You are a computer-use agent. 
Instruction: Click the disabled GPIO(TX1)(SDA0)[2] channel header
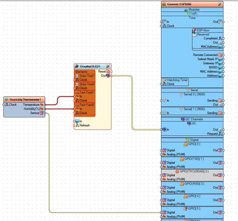(x=192, y=171)
